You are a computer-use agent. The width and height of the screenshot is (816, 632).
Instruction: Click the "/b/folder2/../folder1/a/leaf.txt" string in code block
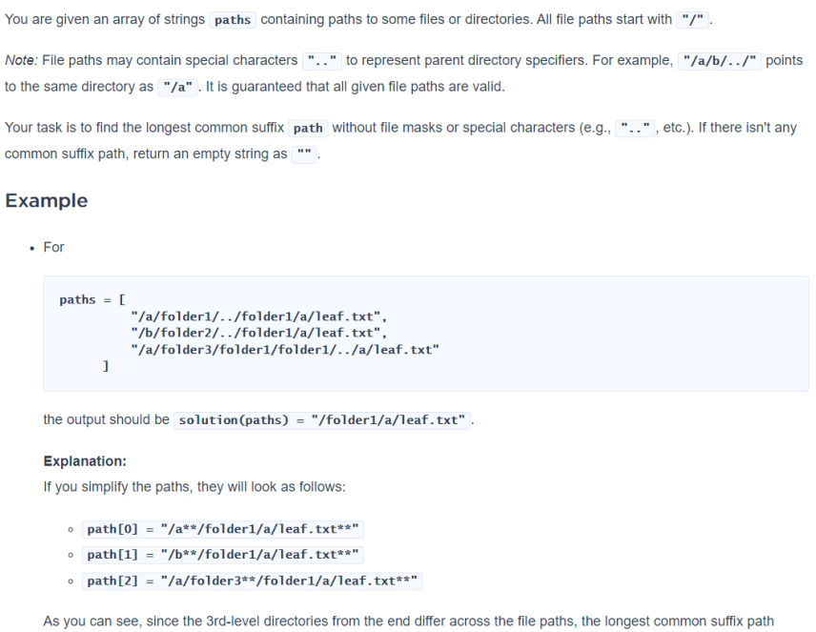pos(259,333)
